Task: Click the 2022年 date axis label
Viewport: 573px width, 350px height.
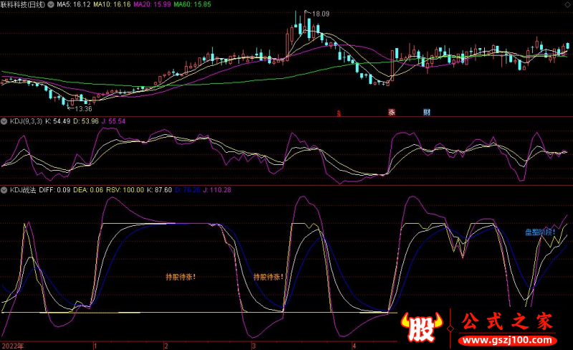Action: click(12, 345)
